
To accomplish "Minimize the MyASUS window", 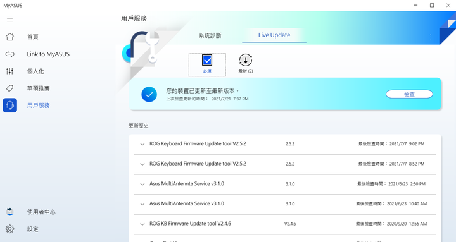I will coord(415,5).
